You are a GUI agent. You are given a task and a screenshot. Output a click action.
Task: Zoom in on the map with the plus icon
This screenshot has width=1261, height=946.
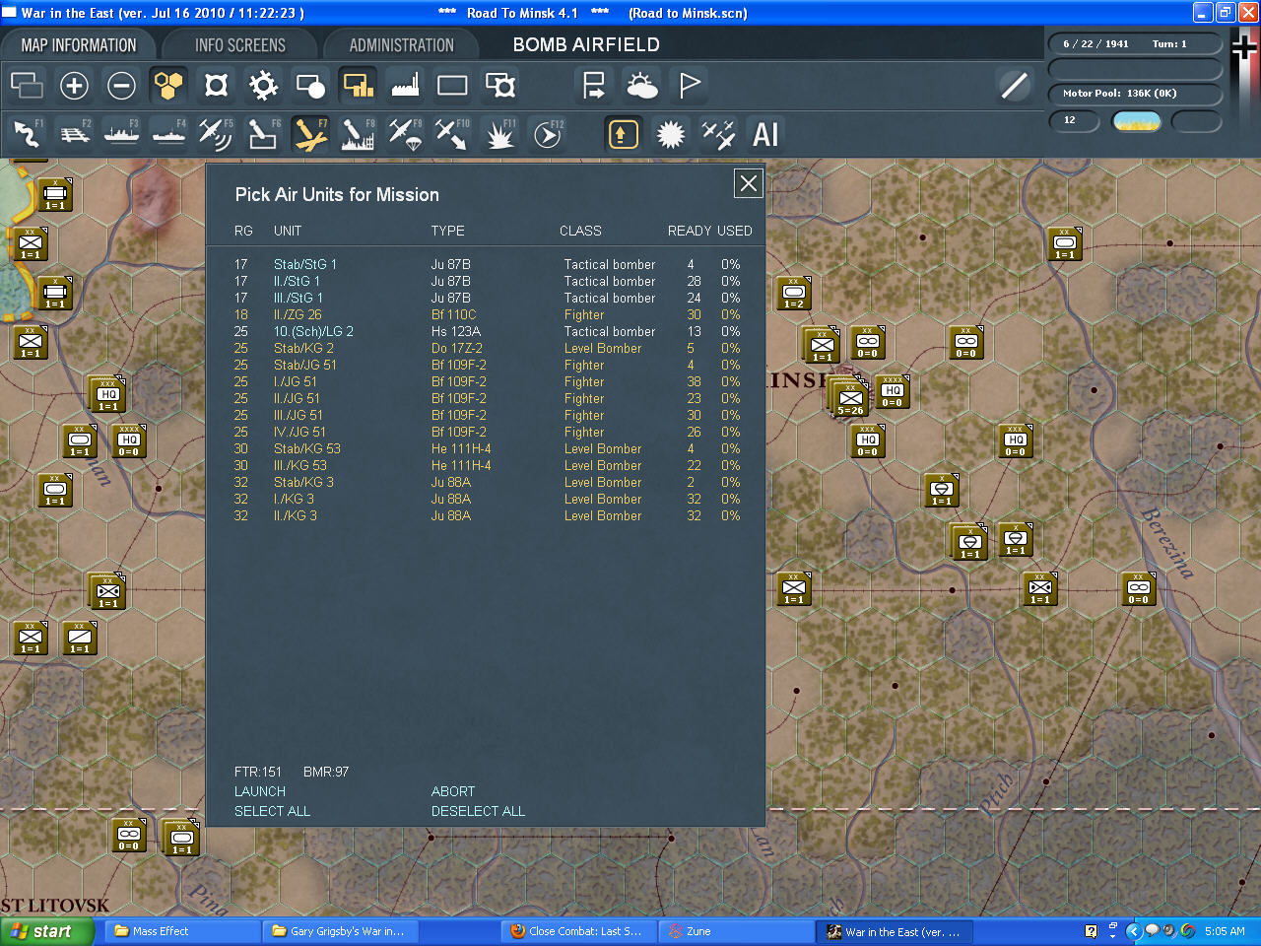pyautogui.click(x=74, y=86)
